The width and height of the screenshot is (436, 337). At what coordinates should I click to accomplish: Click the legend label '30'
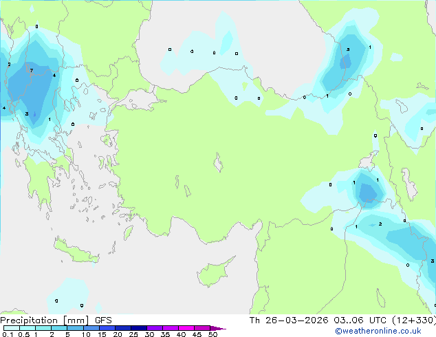(x=149, y=334)
